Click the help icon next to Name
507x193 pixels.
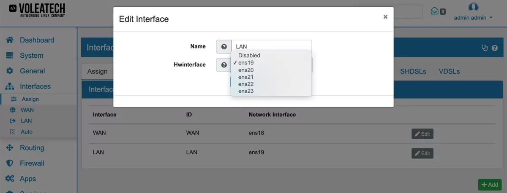coord(224,47)
